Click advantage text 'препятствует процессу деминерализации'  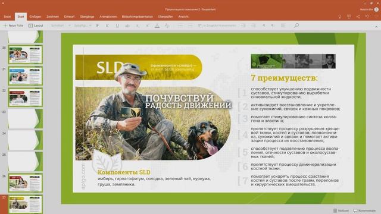[293, 166]
